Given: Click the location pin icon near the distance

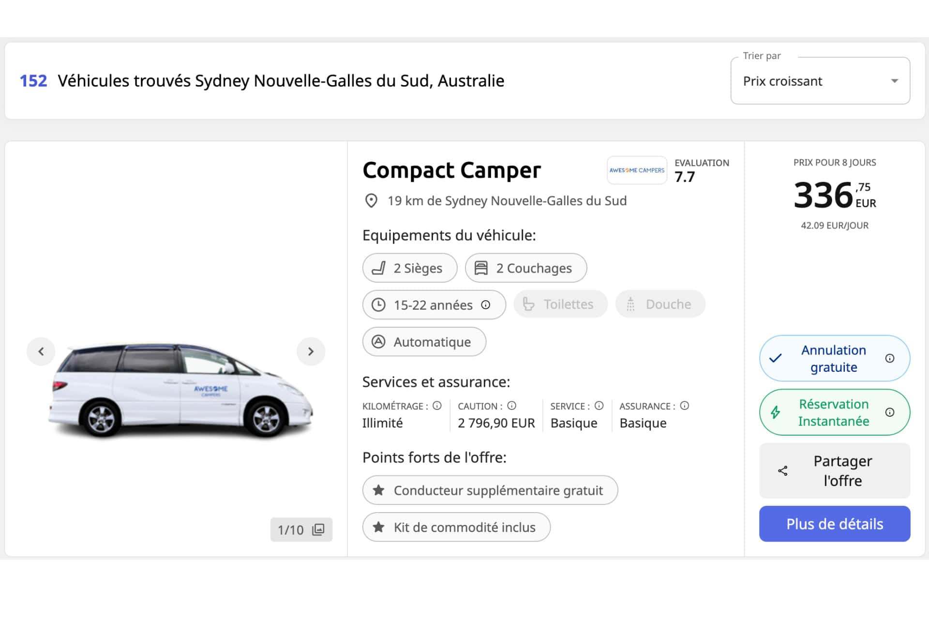Looking at the screenshot, I should pos(372,201).
